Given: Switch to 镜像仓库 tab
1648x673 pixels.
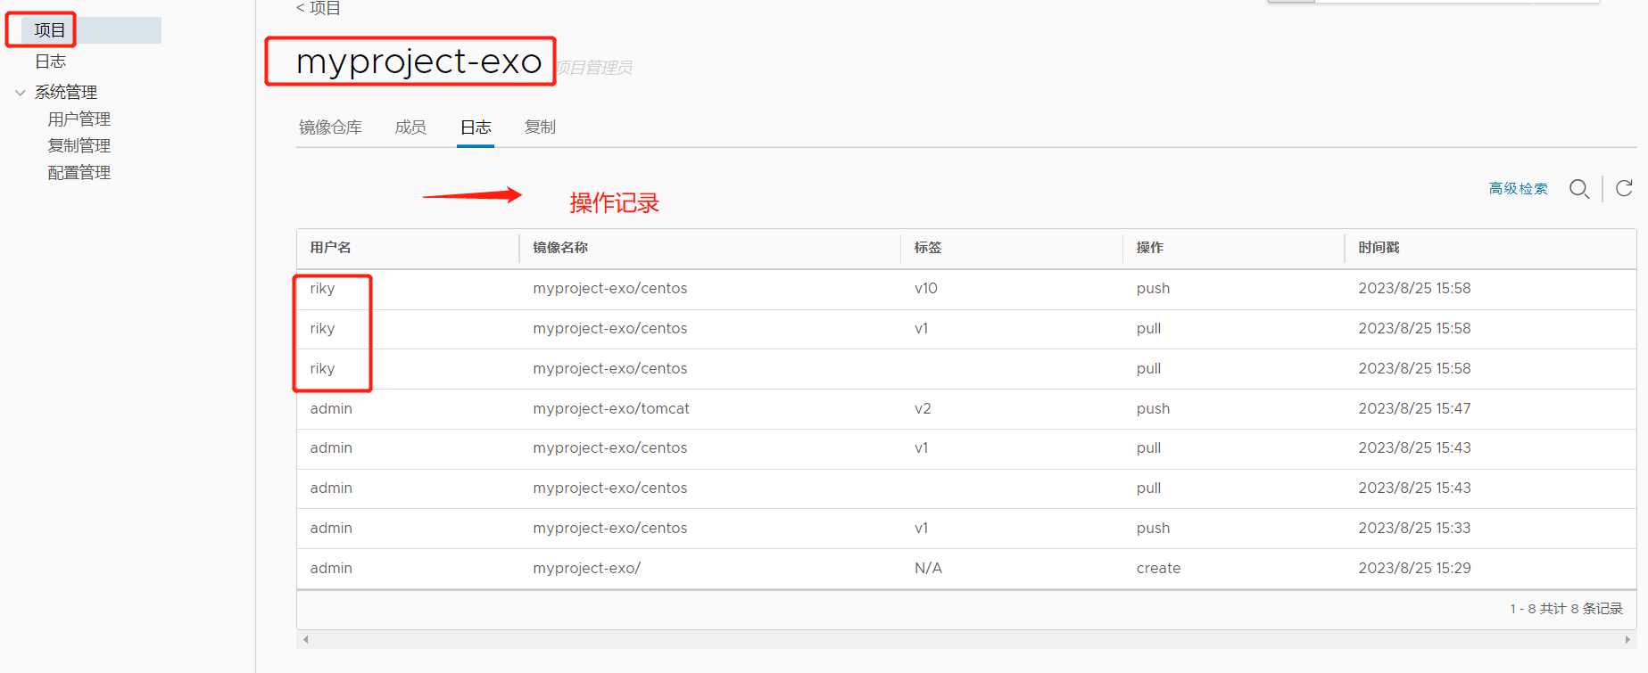Looking at the screenshot, I should coord(330,127).
